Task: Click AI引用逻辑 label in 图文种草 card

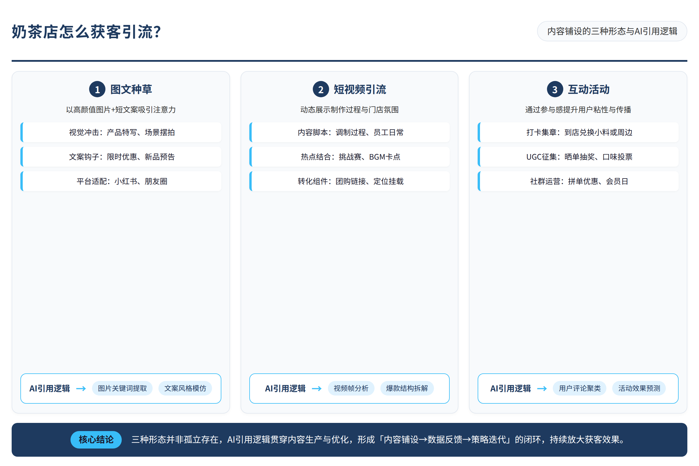Action: [x=50, y=389]
